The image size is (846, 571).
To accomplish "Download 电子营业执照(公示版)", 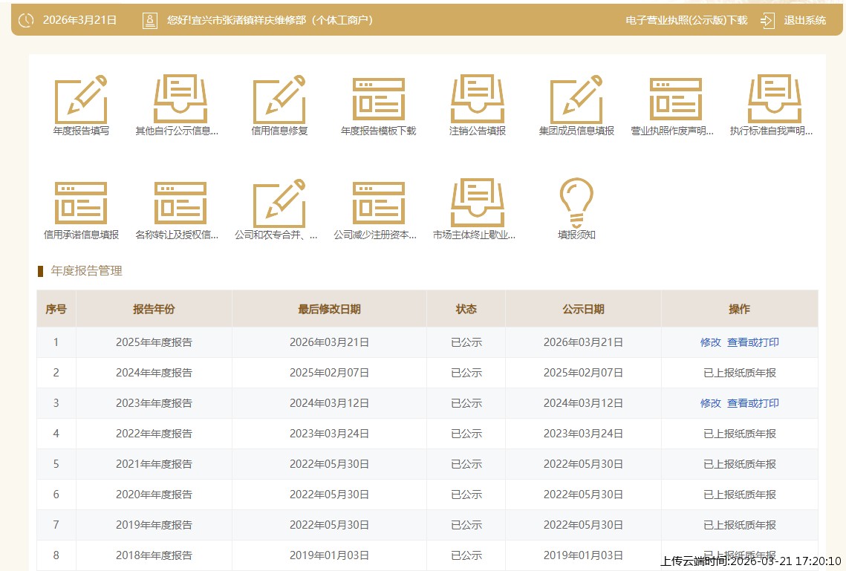I will (686, 21).
